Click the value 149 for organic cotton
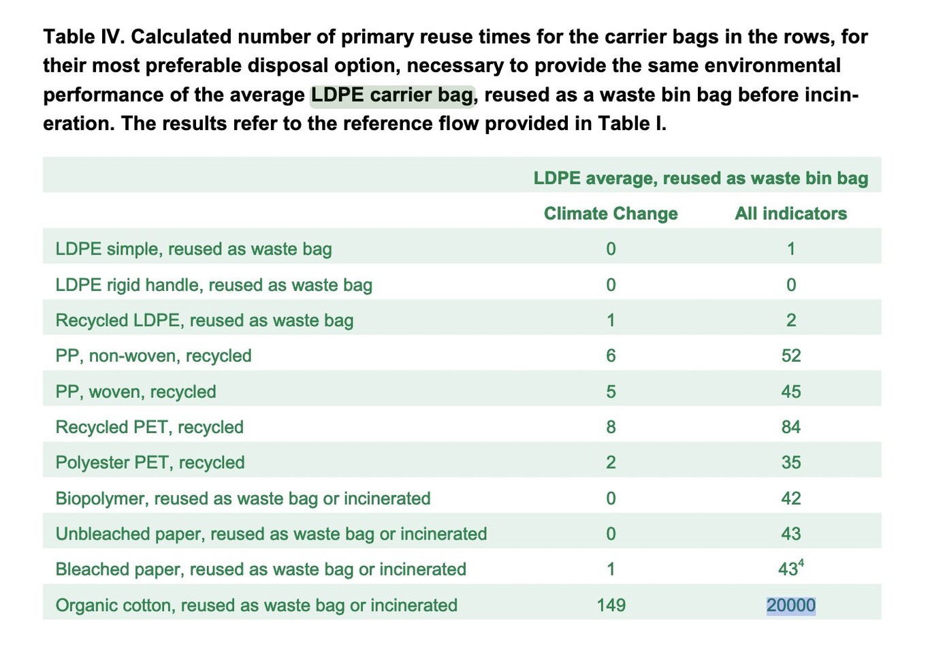The height and width of the screenshot is (662, 930). (611, 605)
